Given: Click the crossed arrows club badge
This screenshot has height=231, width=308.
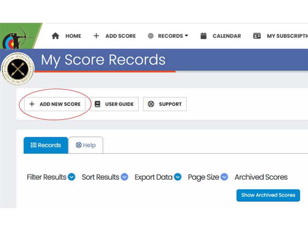Looking at the screenshot, I should click(x=17, y=69).
